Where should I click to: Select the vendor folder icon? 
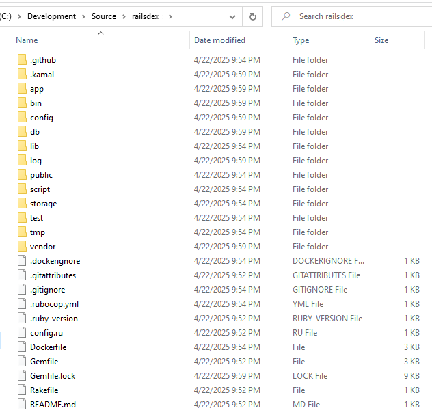tap(23, 247)
